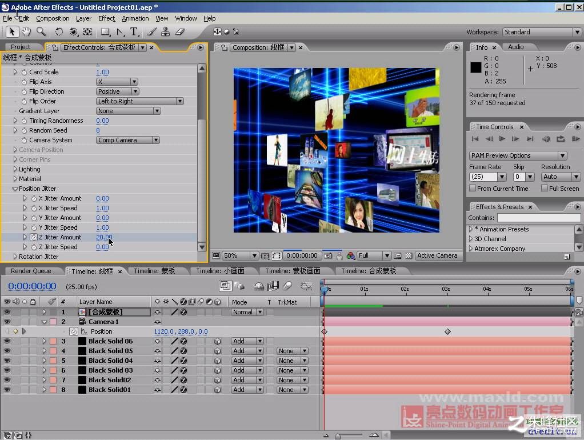Select the Clone Stamp tool
This screenshot has height=440, width=584.
165,32
